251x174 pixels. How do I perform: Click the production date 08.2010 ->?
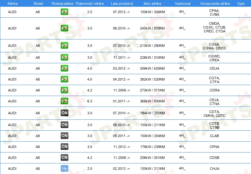121,125
